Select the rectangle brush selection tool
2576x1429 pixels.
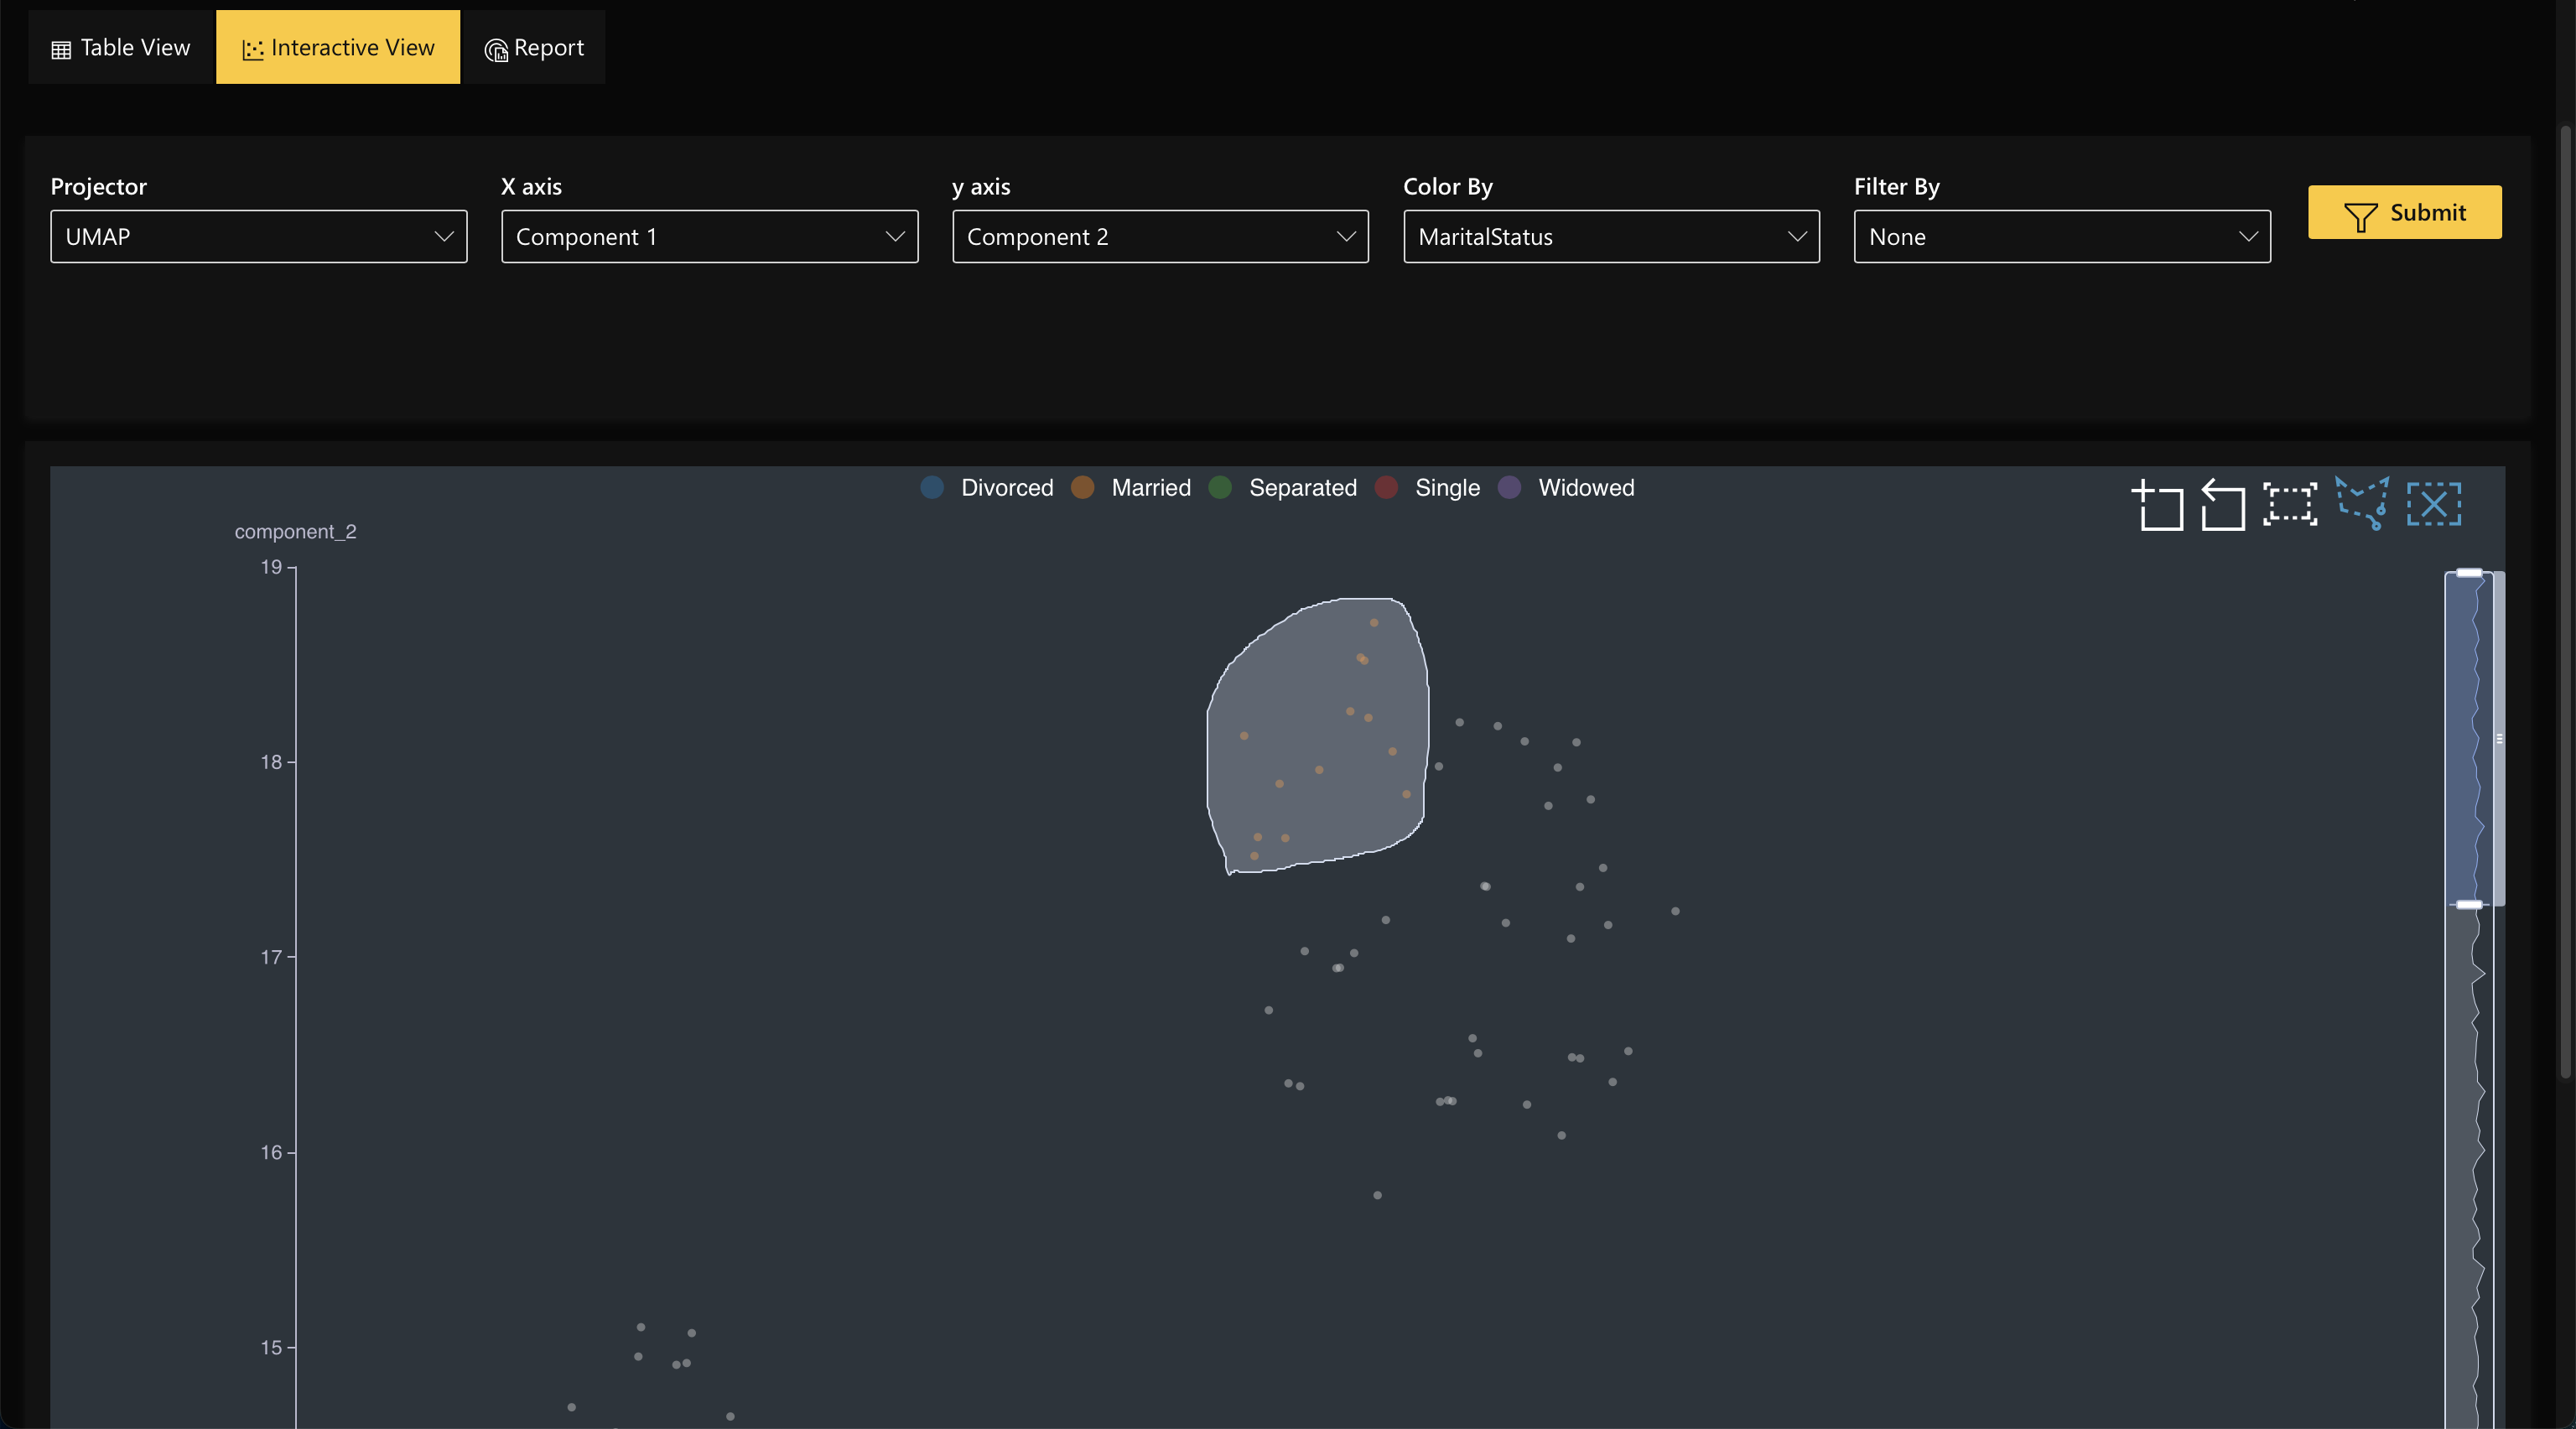[x=2289, y=504]
